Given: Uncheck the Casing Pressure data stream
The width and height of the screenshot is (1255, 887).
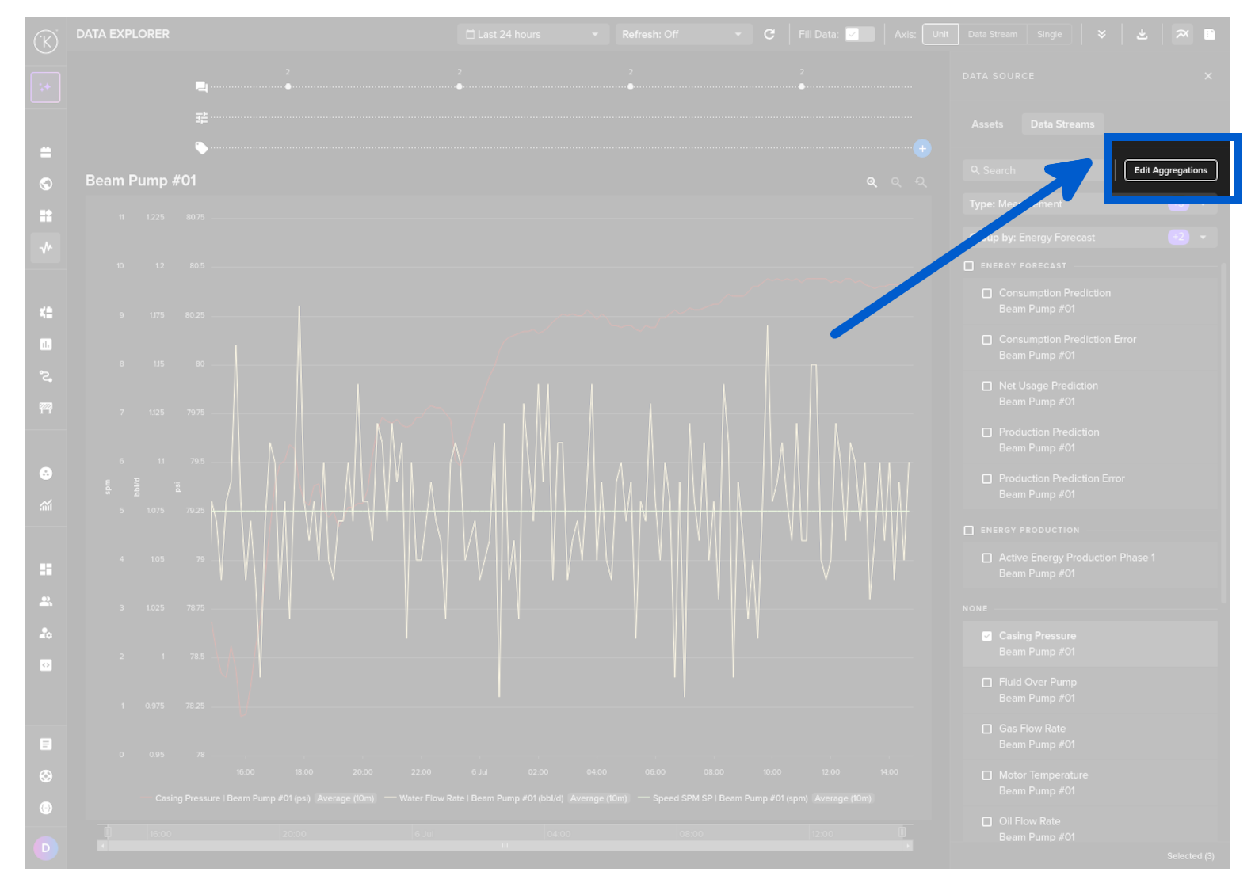Looking at the screenshot, I should (986, 636).
